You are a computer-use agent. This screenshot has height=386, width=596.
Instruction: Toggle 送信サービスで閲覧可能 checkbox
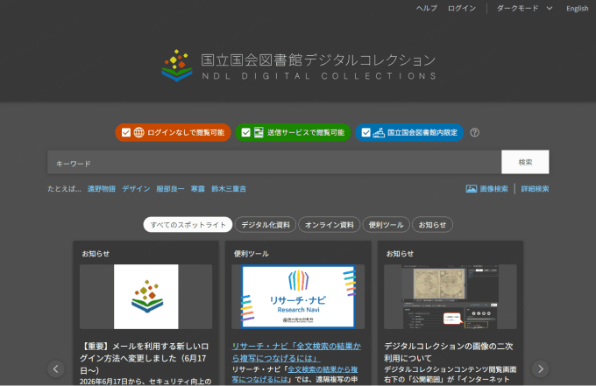[x=246, y=132]
